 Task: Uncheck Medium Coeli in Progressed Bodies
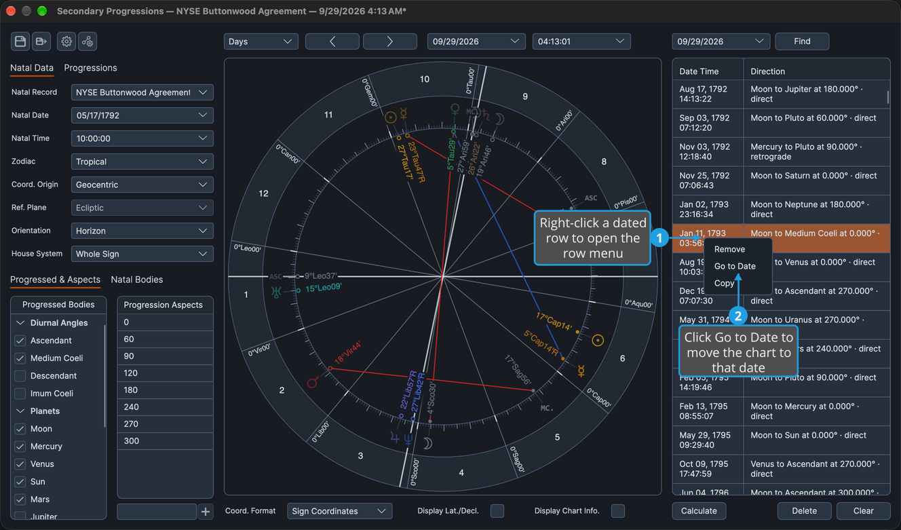[x=20, y=358]
